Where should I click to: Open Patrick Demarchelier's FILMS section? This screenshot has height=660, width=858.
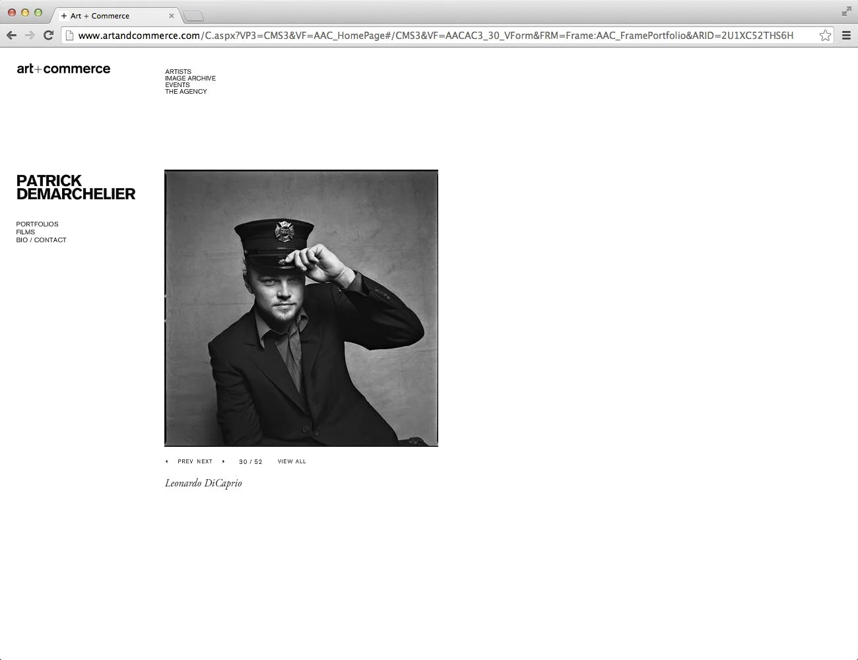pyautogui.click(x=26, y=232)
